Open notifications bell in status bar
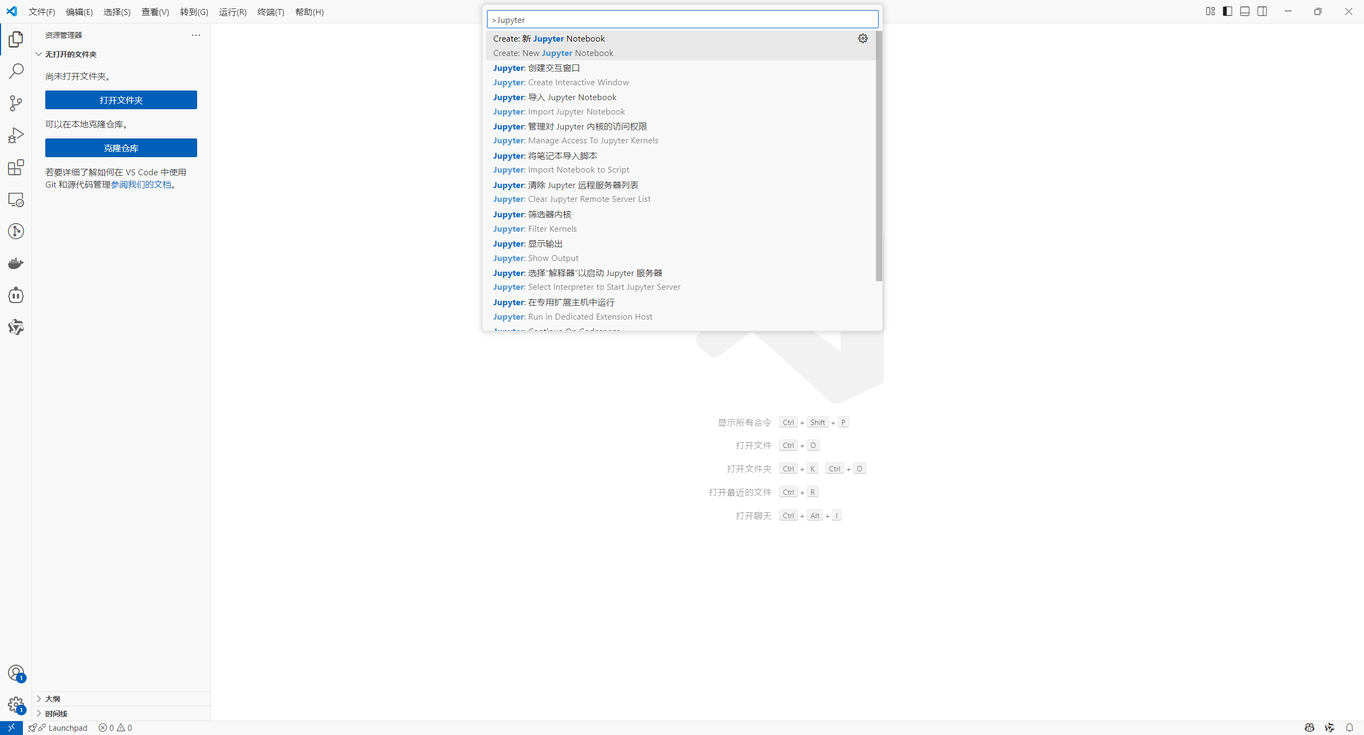The width and height of the screenshot is (1364, 735). pos(1349,728)
